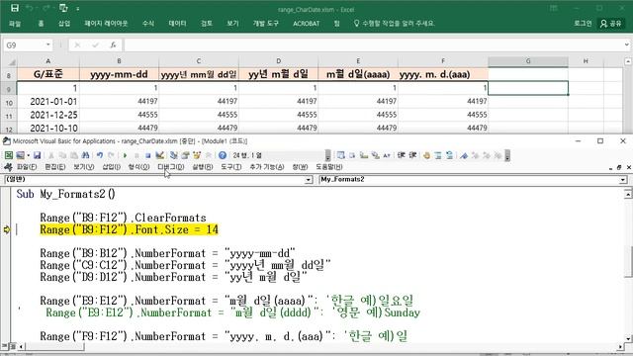The height and width of the screenshot is (356, 633).
Task: Open the Properties Window icon
Action: coord(185,155)
